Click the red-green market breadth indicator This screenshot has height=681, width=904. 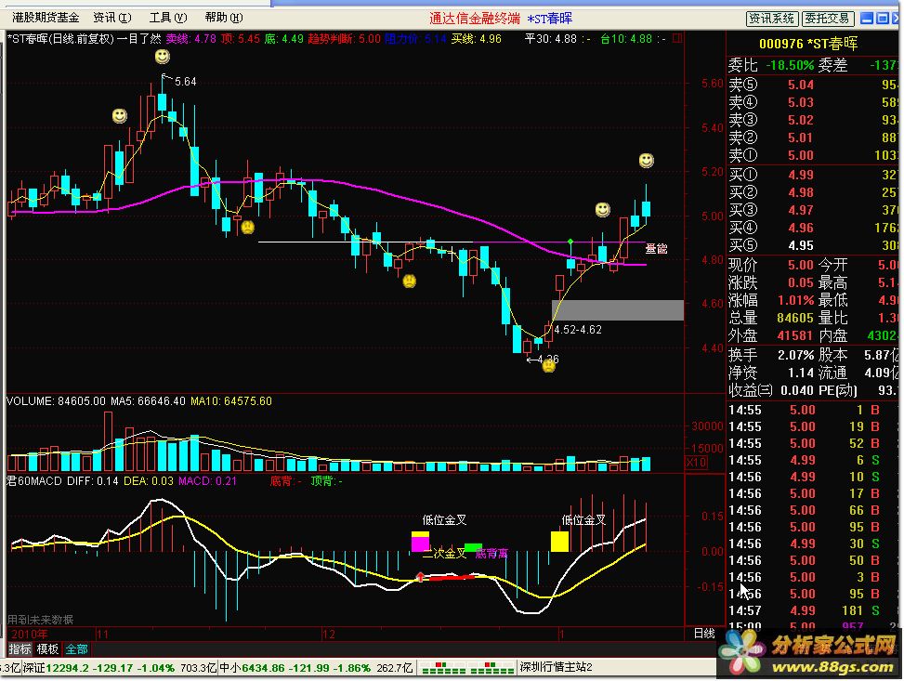coord(467,668)
